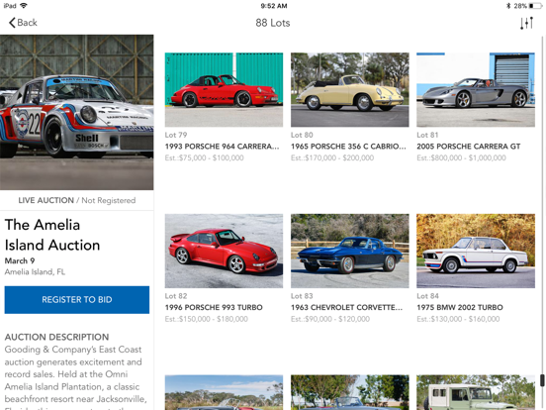Go back using the Back label

coord(27,23)
